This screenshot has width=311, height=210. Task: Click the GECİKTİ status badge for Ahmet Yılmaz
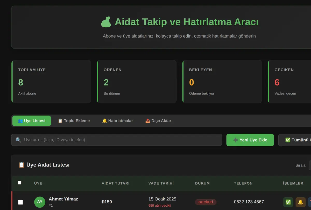[x=206, y=202]
